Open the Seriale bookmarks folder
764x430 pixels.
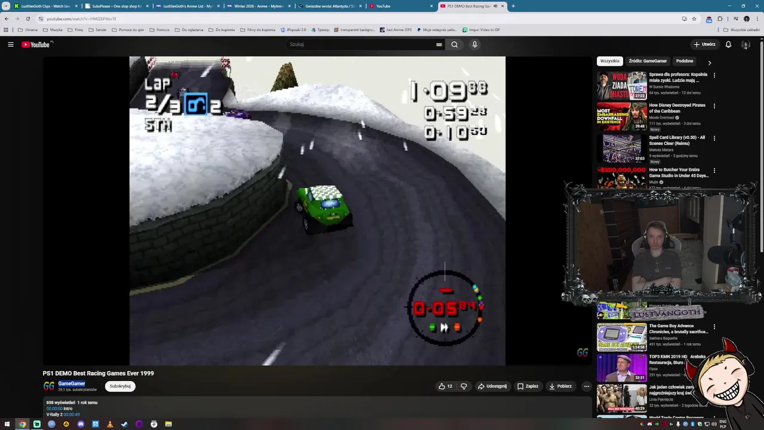97,29
